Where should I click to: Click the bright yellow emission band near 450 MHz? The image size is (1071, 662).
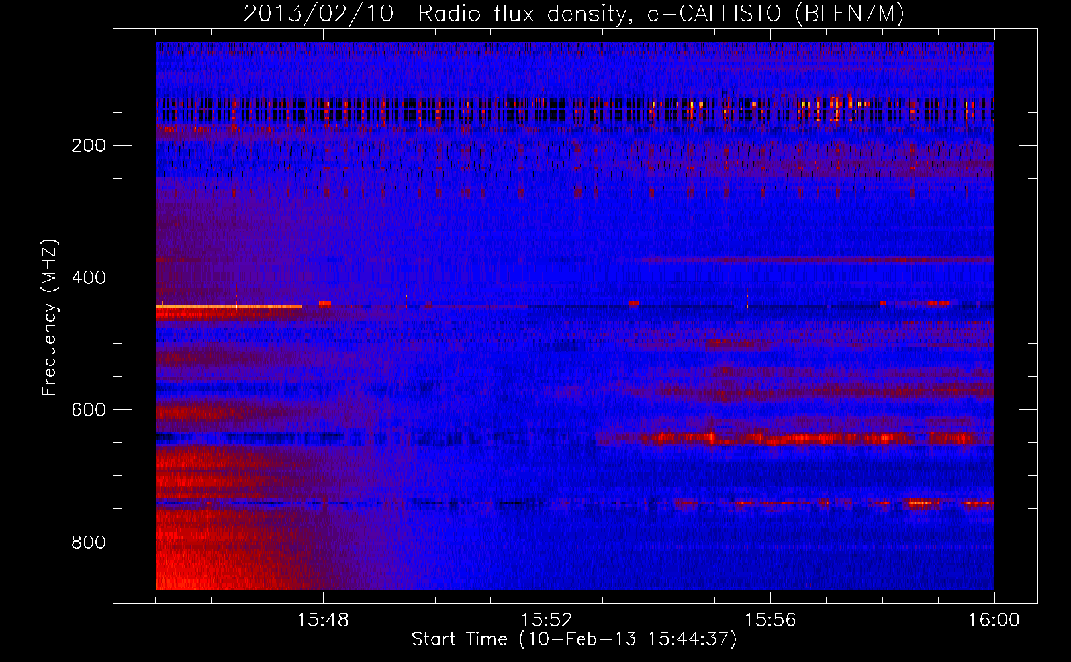[x=228, y=307]
